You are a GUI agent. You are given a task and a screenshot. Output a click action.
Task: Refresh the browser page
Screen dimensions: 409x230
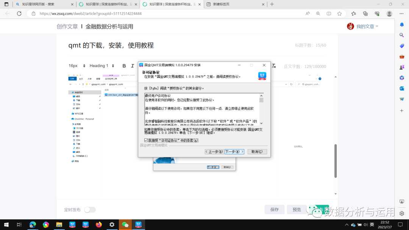[19, 14]
